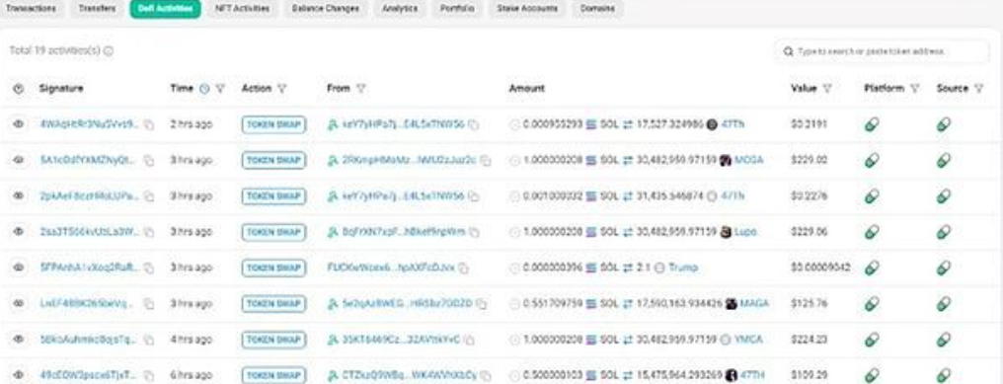This screenshot has width=1003, height=384.
Task: Open the FUCKwWcex6 sender address link
Action: point(390,268)
